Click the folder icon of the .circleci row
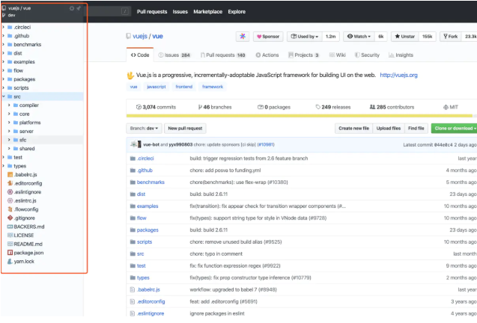 pyautogui.click(x=133, y=159)
